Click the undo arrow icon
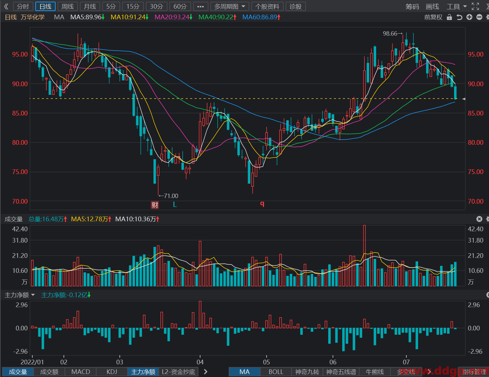The width and height of the screenshot is (489, 377). pos(459,17)
